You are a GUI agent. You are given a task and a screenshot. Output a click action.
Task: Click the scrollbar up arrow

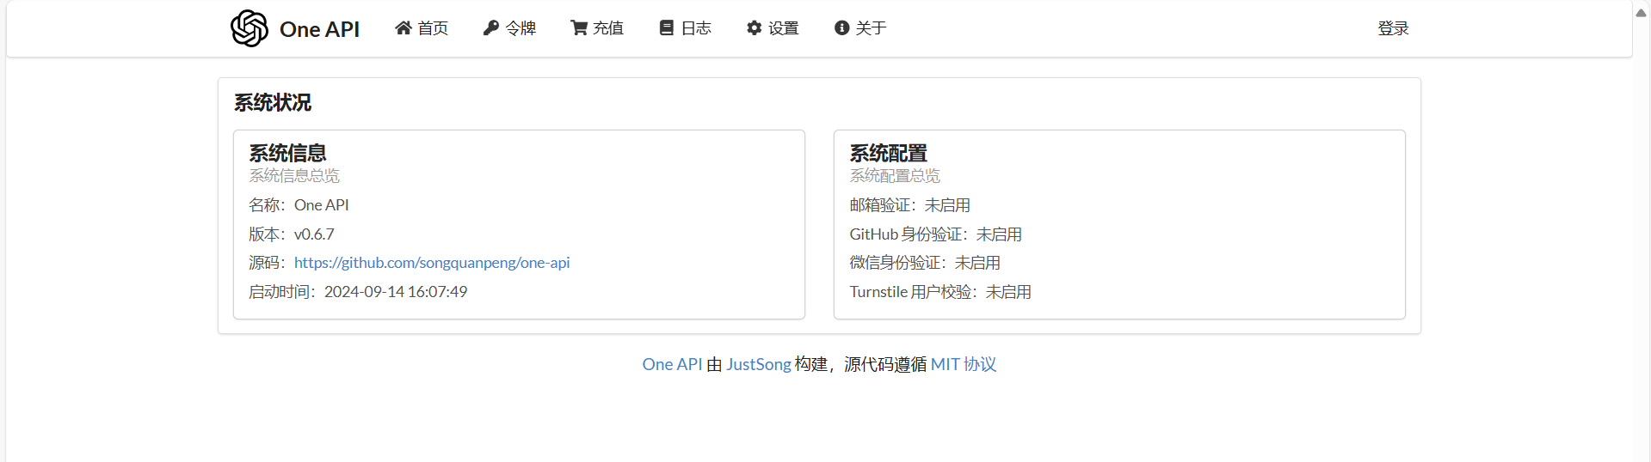click(1642, 12)
